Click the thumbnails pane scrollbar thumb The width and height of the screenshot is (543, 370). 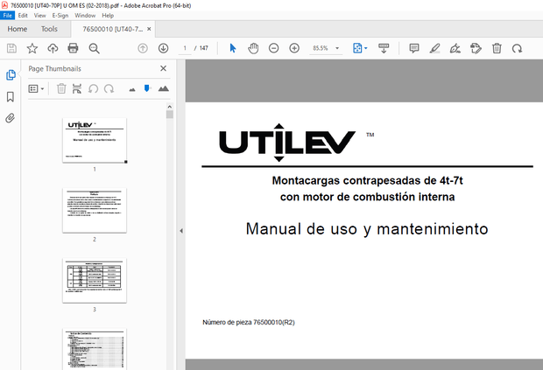169,115
